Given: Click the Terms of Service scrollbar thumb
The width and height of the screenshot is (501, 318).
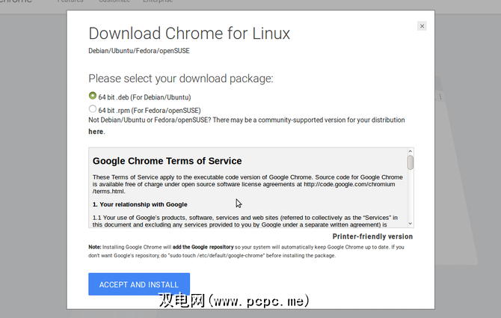Looking at the screenshot, I should pyautogui.click(x=411, y=162).
